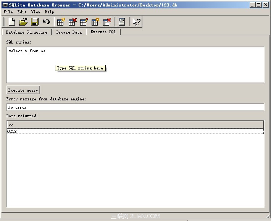Minimize the SQLite Database Browser window
Viewport: 271px width, 221px height.
click(x=252, y=5)
